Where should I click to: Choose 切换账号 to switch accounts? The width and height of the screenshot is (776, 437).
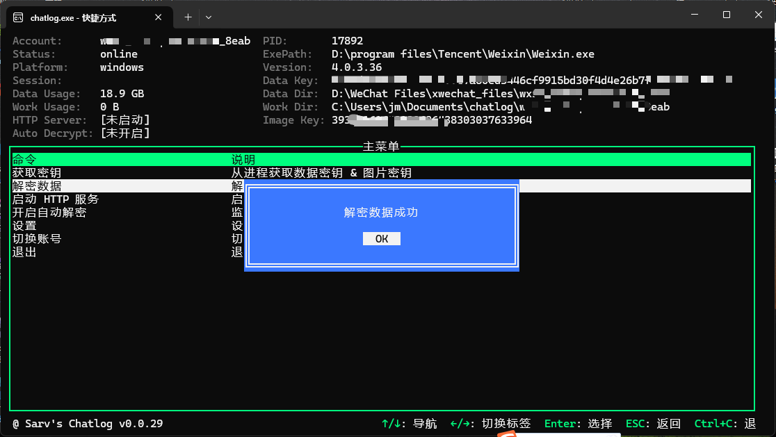(37, 239)
